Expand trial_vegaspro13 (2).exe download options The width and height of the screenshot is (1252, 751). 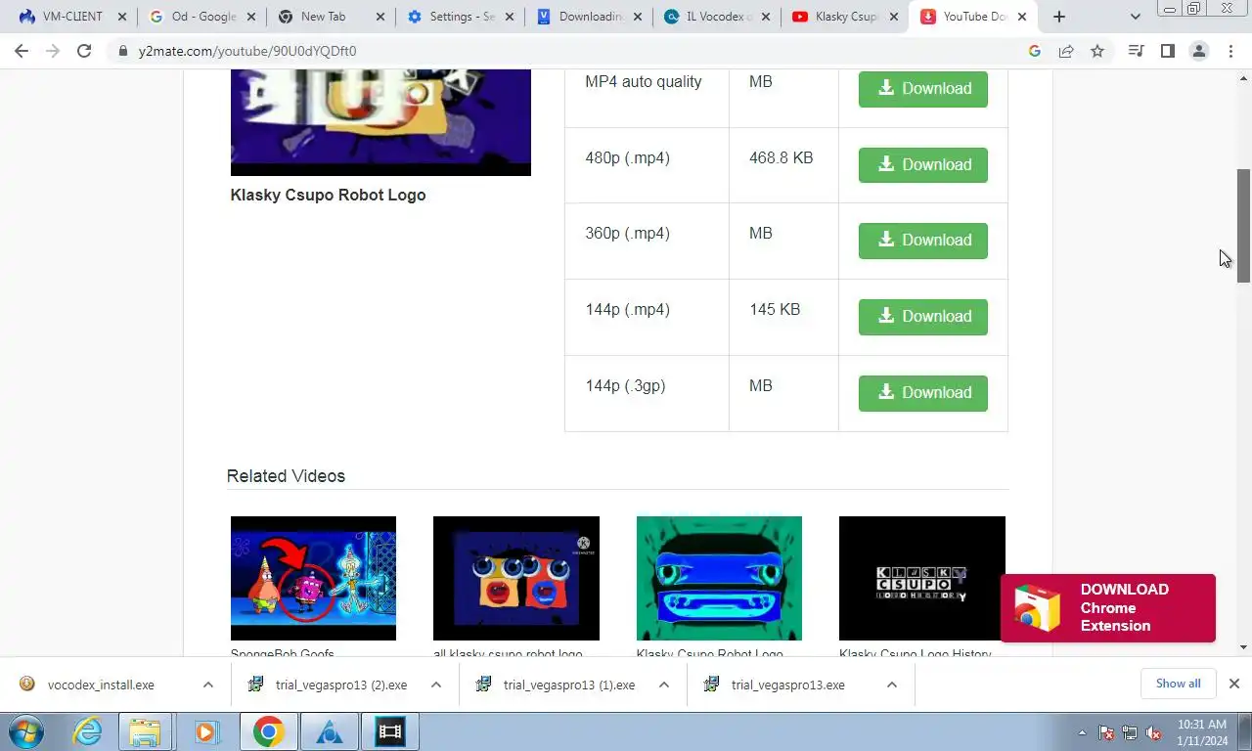[x=436, y=685]
